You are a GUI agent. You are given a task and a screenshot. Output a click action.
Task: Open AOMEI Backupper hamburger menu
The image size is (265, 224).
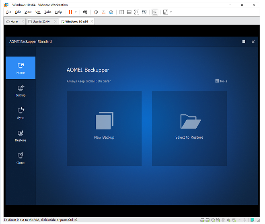[x=243, y=41]
